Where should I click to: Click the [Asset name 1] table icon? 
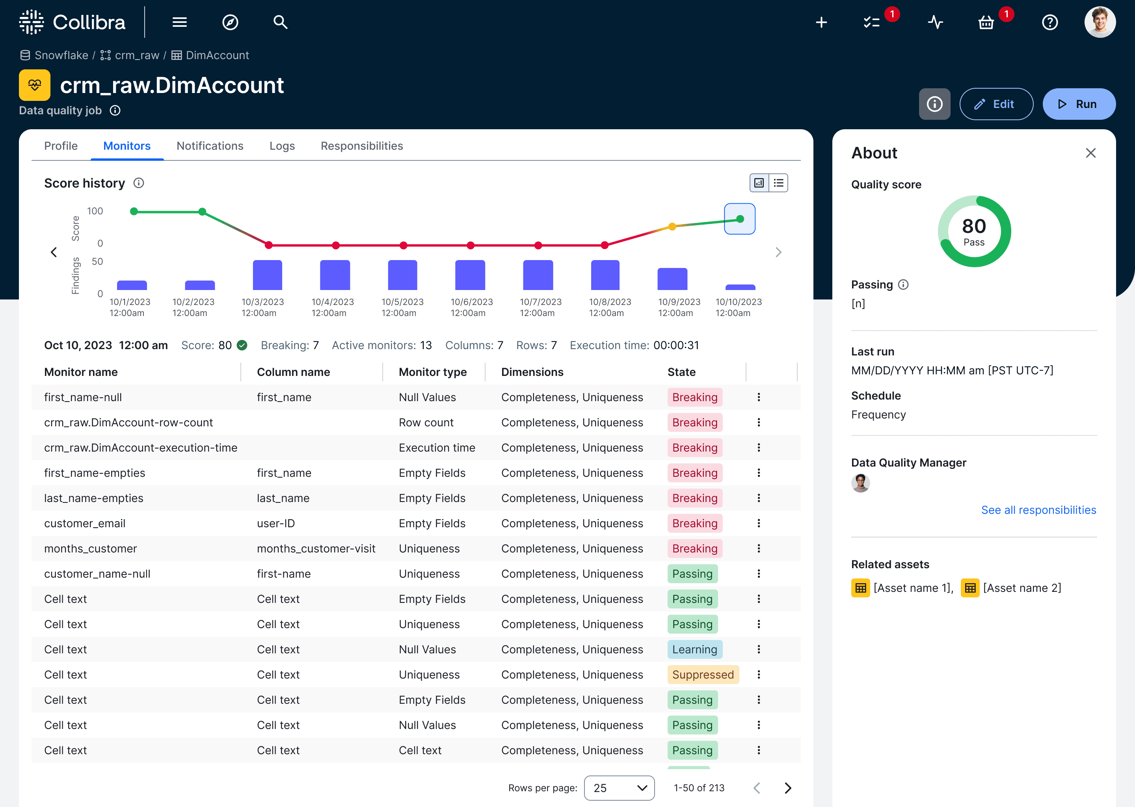(x=861, y=588)
